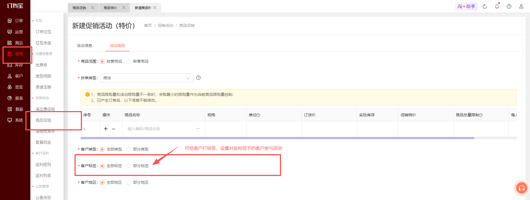
Task: Open the 拆单类型 dropdown showing 粮油
Action: click(147, 78)
